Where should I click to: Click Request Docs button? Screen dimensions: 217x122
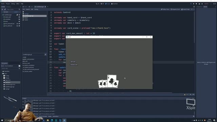(175, 9)
